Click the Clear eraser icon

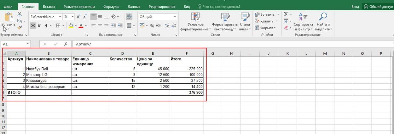click(x=286, y=28)
